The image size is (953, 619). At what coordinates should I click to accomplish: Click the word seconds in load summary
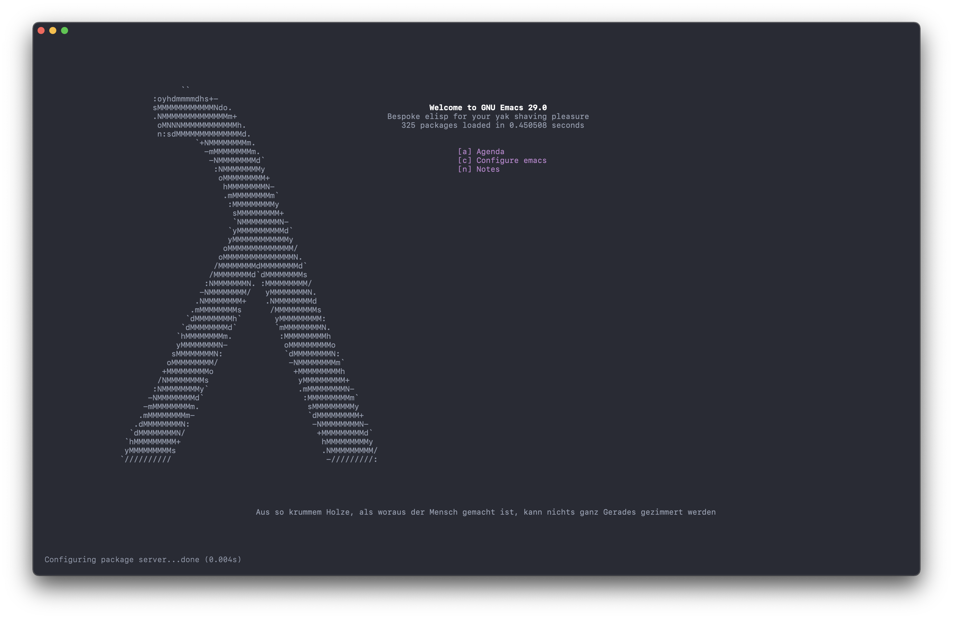568,125
